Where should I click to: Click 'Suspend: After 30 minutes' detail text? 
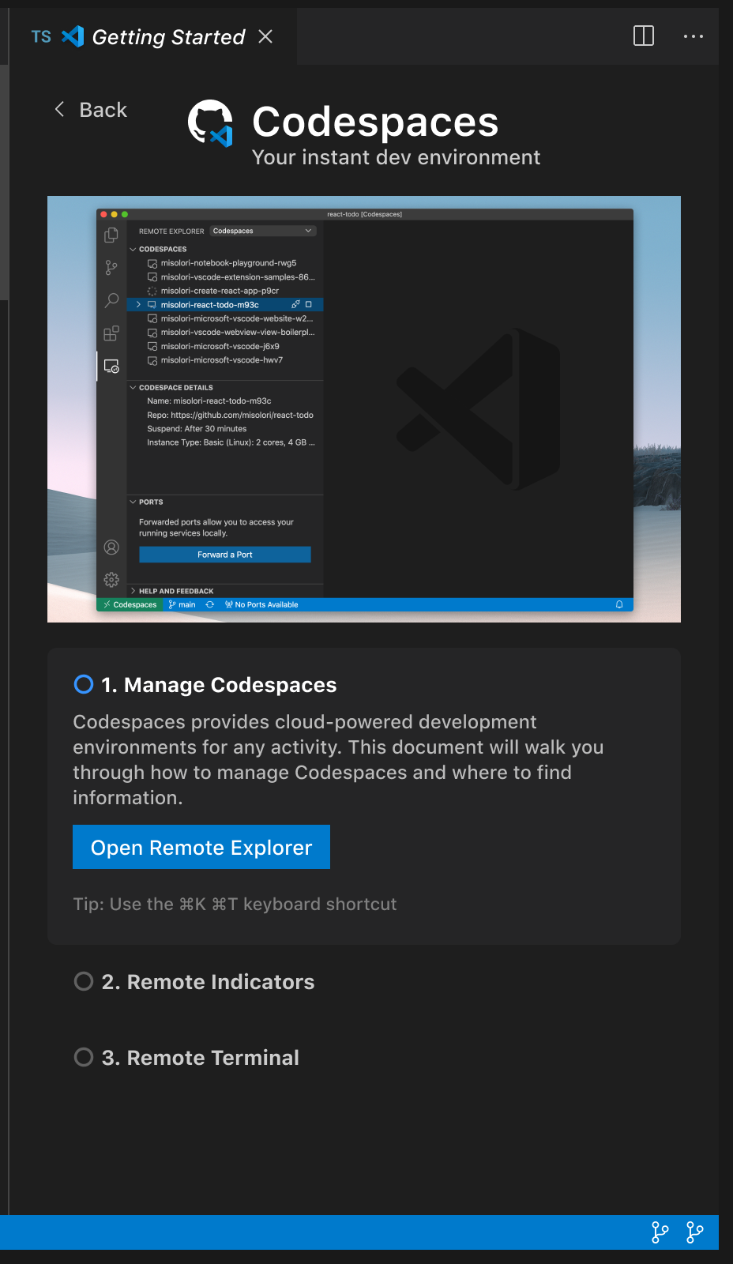197,429
